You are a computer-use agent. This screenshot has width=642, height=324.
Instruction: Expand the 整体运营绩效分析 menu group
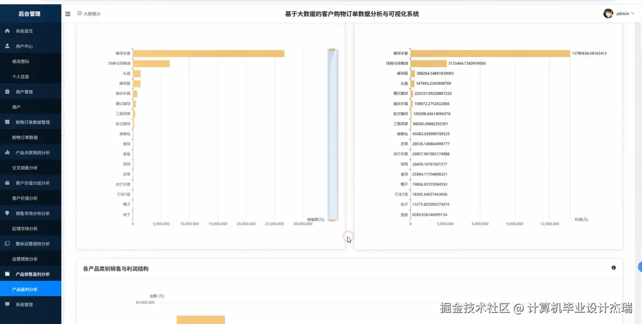click(x=30, y=244)
